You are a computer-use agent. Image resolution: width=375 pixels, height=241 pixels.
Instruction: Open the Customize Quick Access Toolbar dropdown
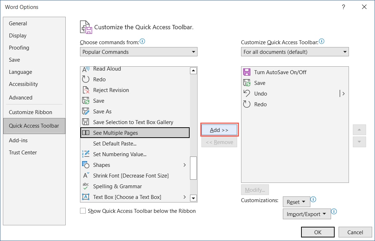[x=295, y=52]
